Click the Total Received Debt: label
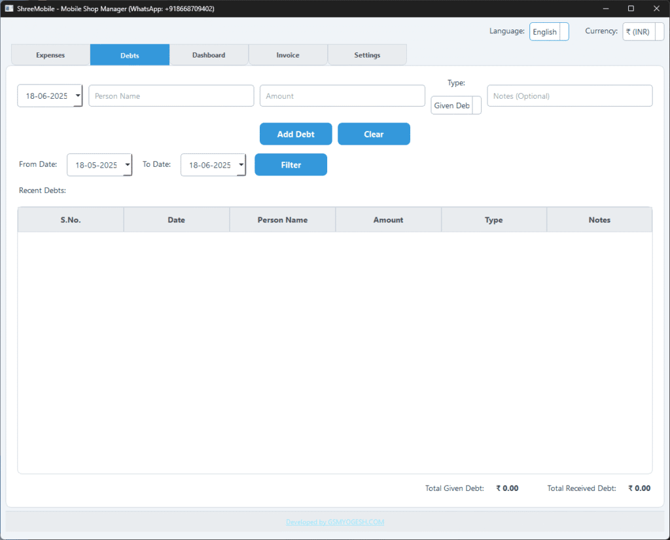 582,488
